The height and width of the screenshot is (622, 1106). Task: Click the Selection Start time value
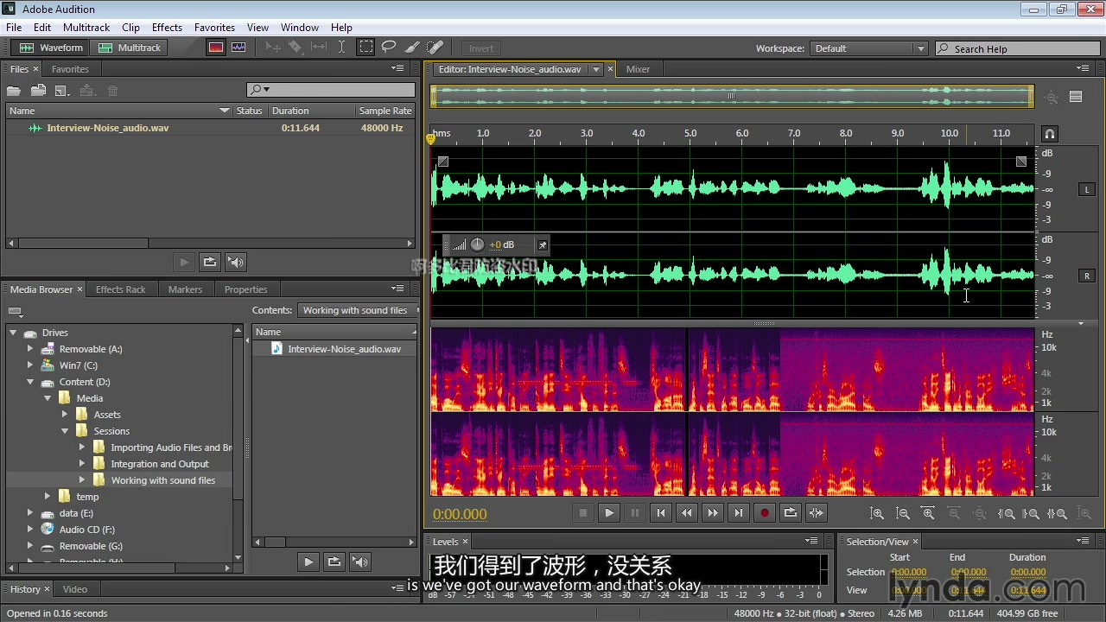click(908, 572)
